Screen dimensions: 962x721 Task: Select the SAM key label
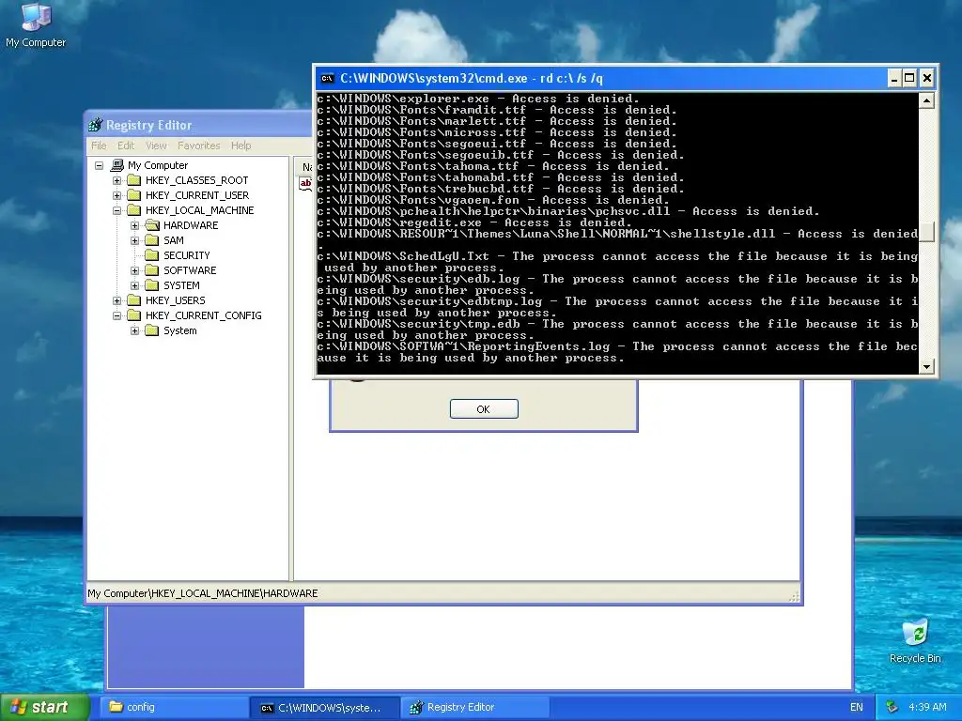174,240
